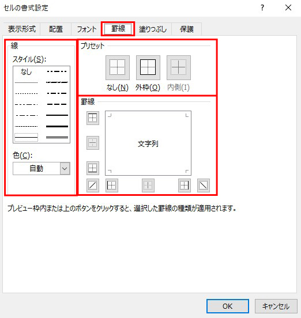Toggle the left border button
The width and height of the screenshot is (301, 318).
112,185
